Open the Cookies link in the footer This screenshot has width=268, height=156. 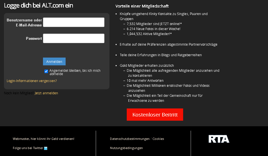(x=158, y=139)
